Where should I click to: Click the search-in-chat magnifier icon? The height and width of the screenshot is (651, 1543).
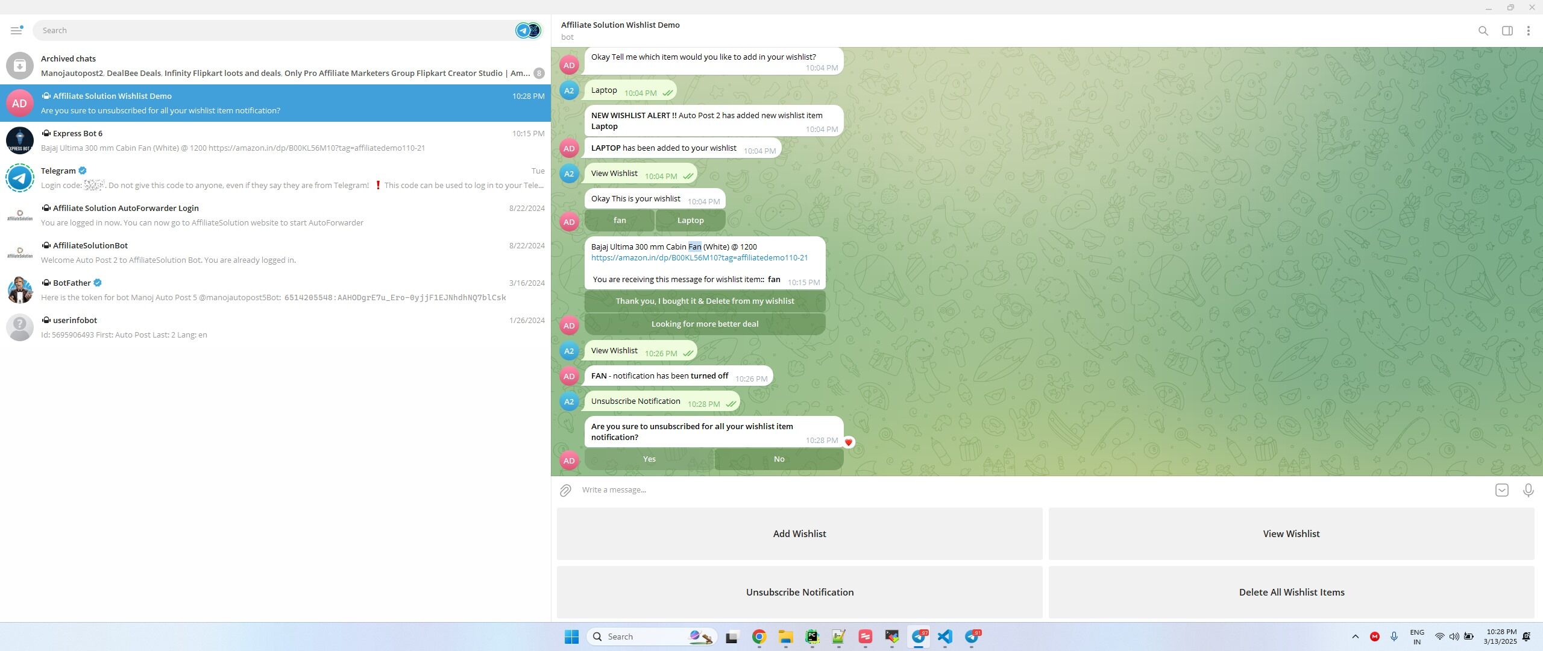(x=1483, y=31)
